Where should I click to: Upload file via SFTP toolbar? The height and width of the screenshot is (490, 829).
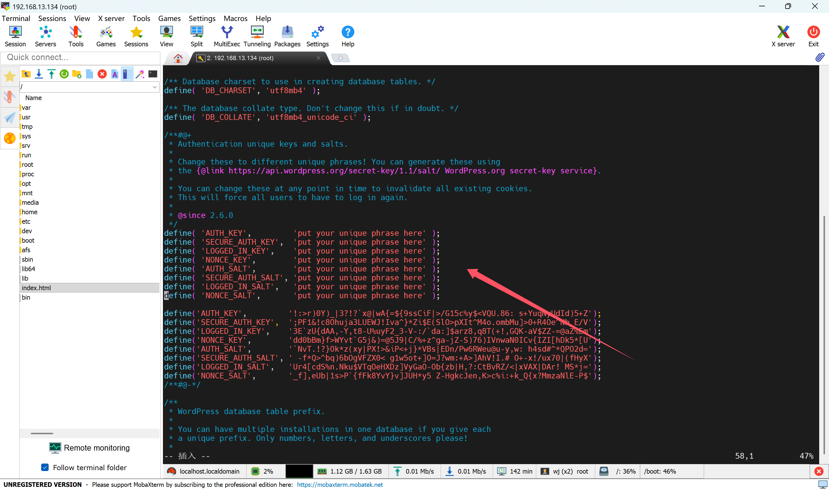51,74
